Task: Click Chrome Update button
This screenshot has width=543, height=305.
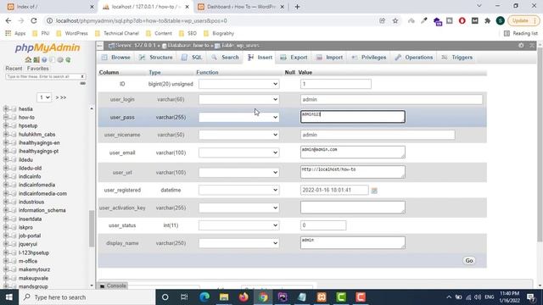Action: coord(523,20)
